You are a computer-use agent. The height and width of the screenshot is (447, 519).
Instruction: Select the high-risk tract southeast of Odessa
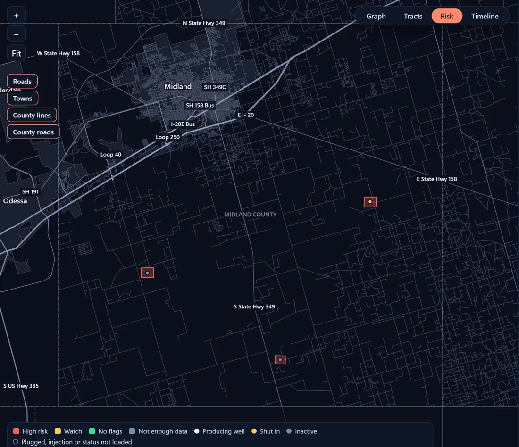[147, 273]
